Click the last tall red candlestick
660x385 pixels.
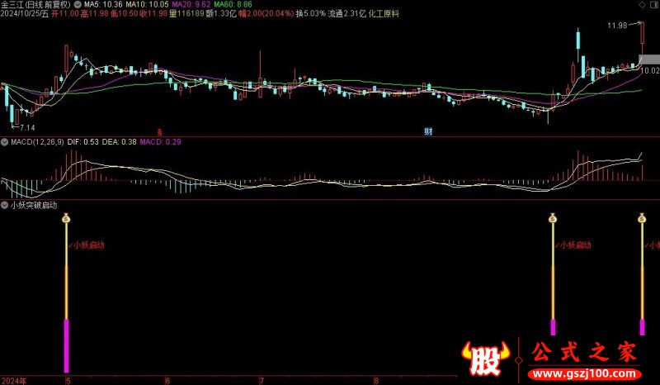click(x=642, y=33)
